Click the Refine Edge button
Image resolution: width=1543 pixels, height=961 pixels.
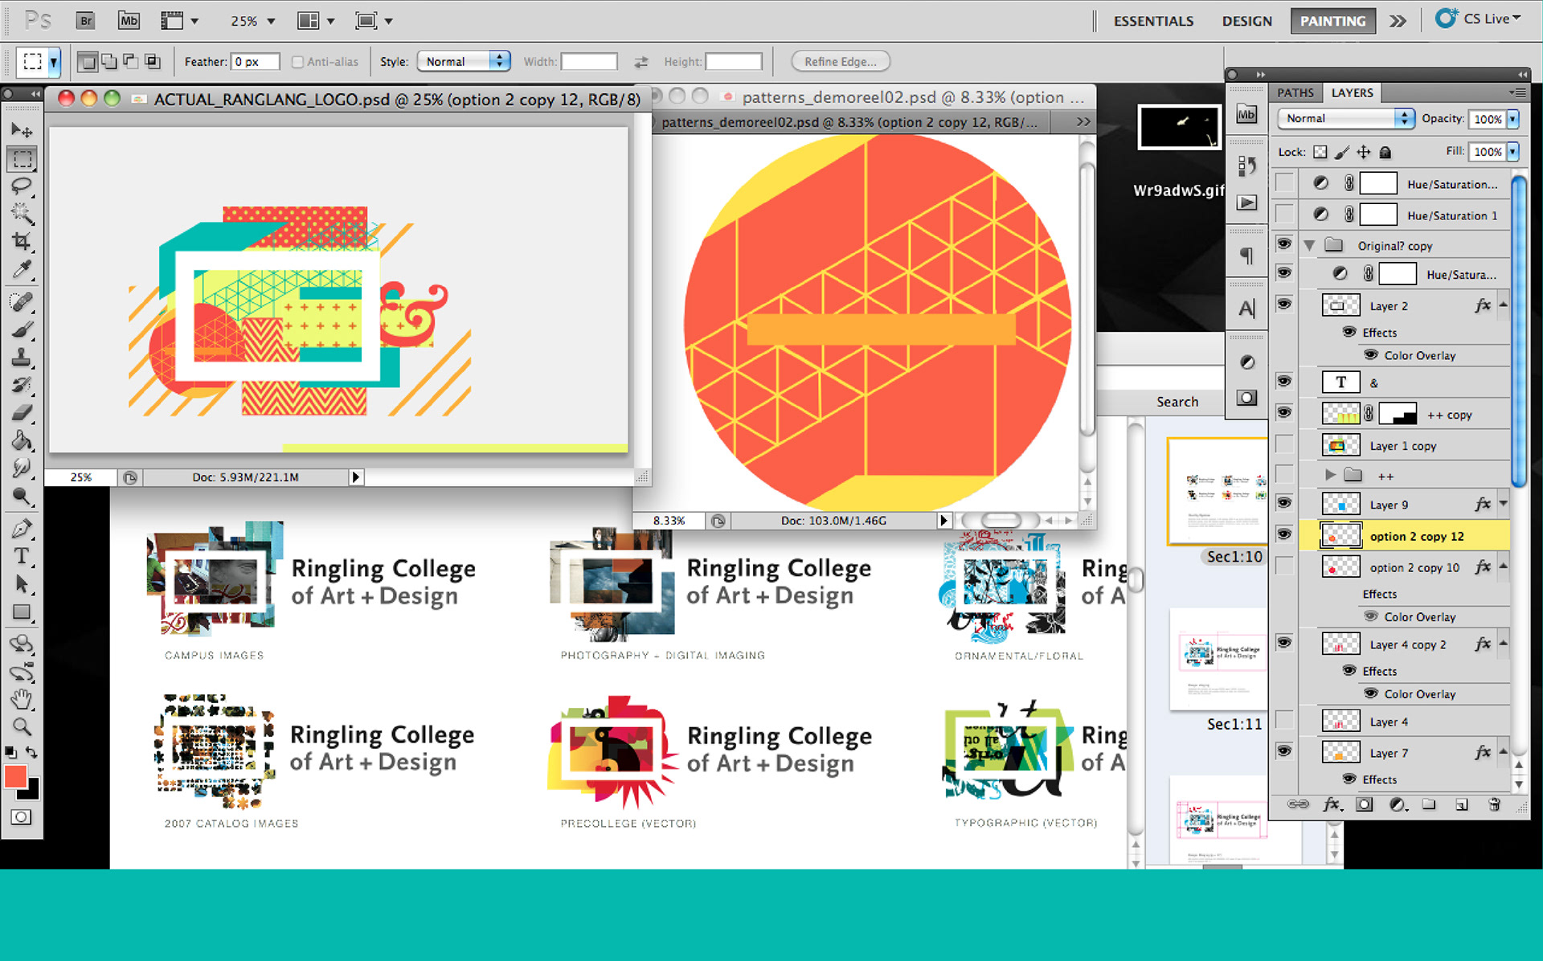tap(840, 62)
